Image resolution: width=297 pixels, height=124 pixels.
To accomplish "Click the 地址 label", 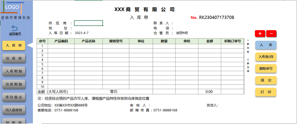I will coord(60,28).
